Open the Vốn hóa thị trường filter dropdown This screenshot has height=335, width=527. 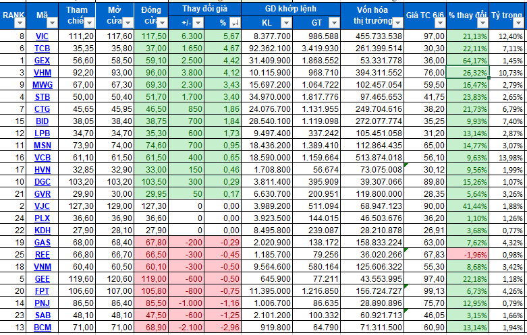point(397,23)
